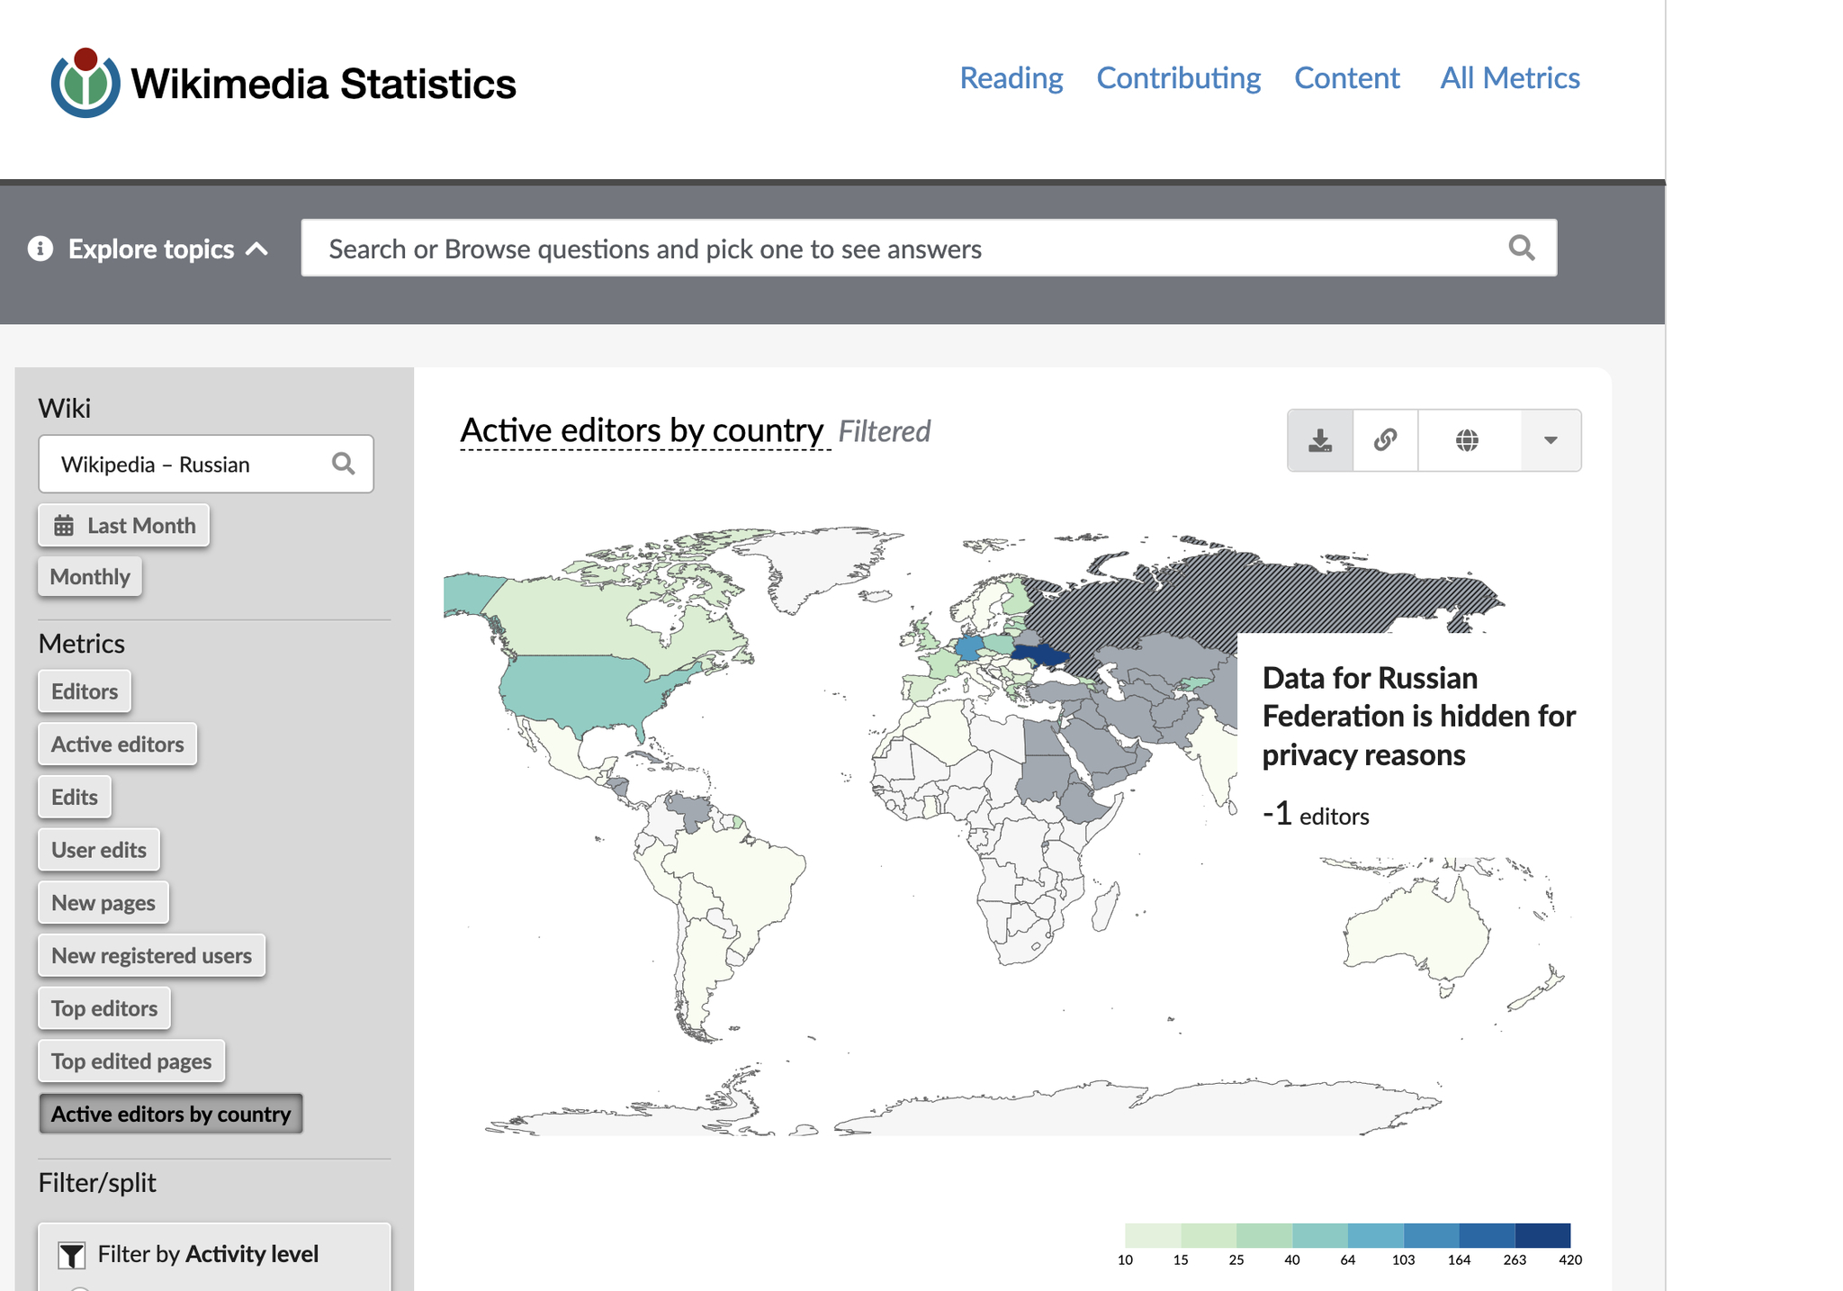
Task: Click Australia on the map
Action: (x=1417, y=932)
